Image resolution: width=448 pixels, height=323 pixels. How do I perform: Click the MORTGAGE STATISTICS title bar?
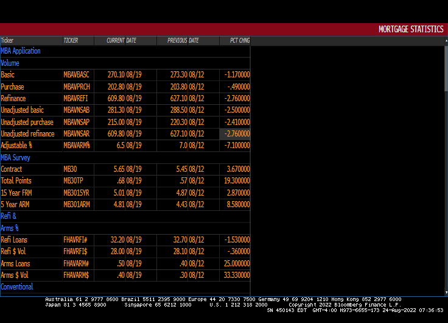(410, 29)
